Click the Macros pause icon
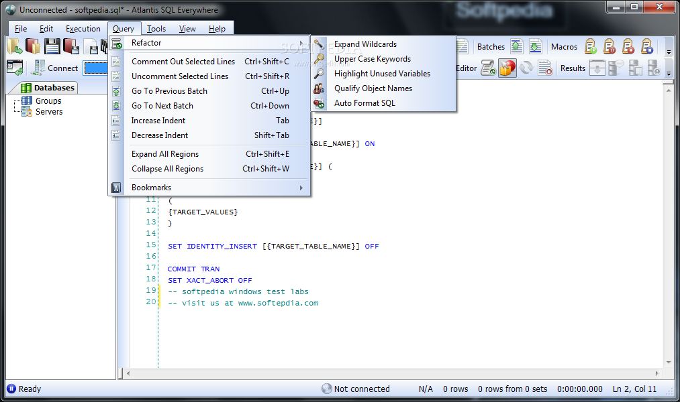This screenshot has width=680, height=402. (610, 46)
